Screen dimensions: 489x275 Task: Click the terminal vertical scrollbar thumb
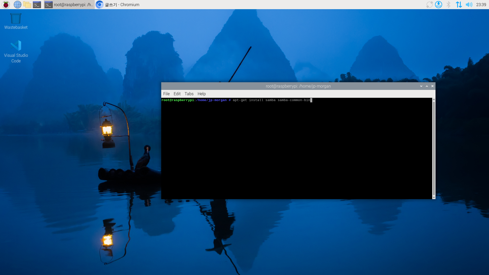[x=434, y=148]
